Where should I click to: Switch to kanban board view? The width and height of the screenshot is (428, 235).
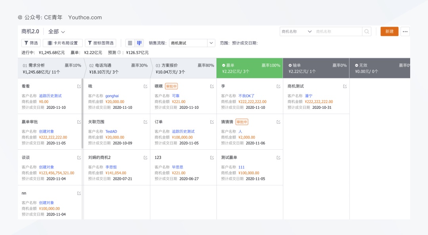pyautogui.click(x=139, y=43)
